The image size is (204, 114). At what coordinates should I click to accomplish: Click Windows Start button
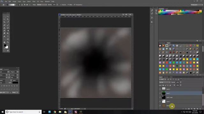(2, 112)
